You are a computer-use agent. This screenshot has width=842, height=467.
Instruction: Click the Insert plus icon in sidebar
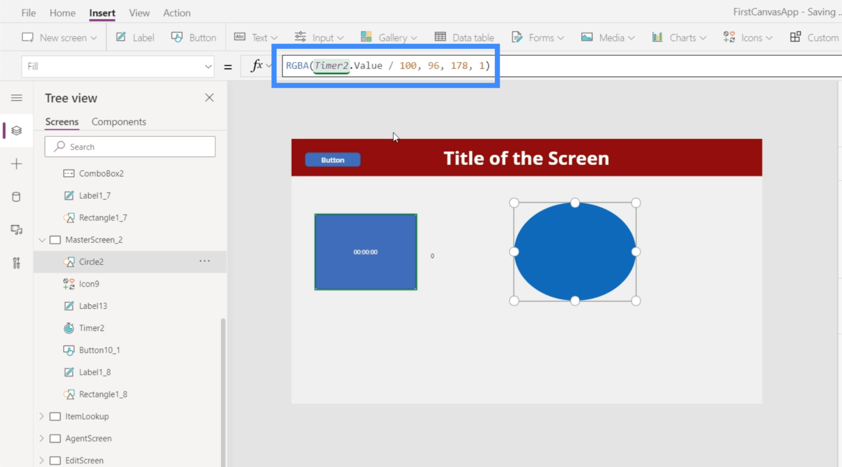(17, 164)
